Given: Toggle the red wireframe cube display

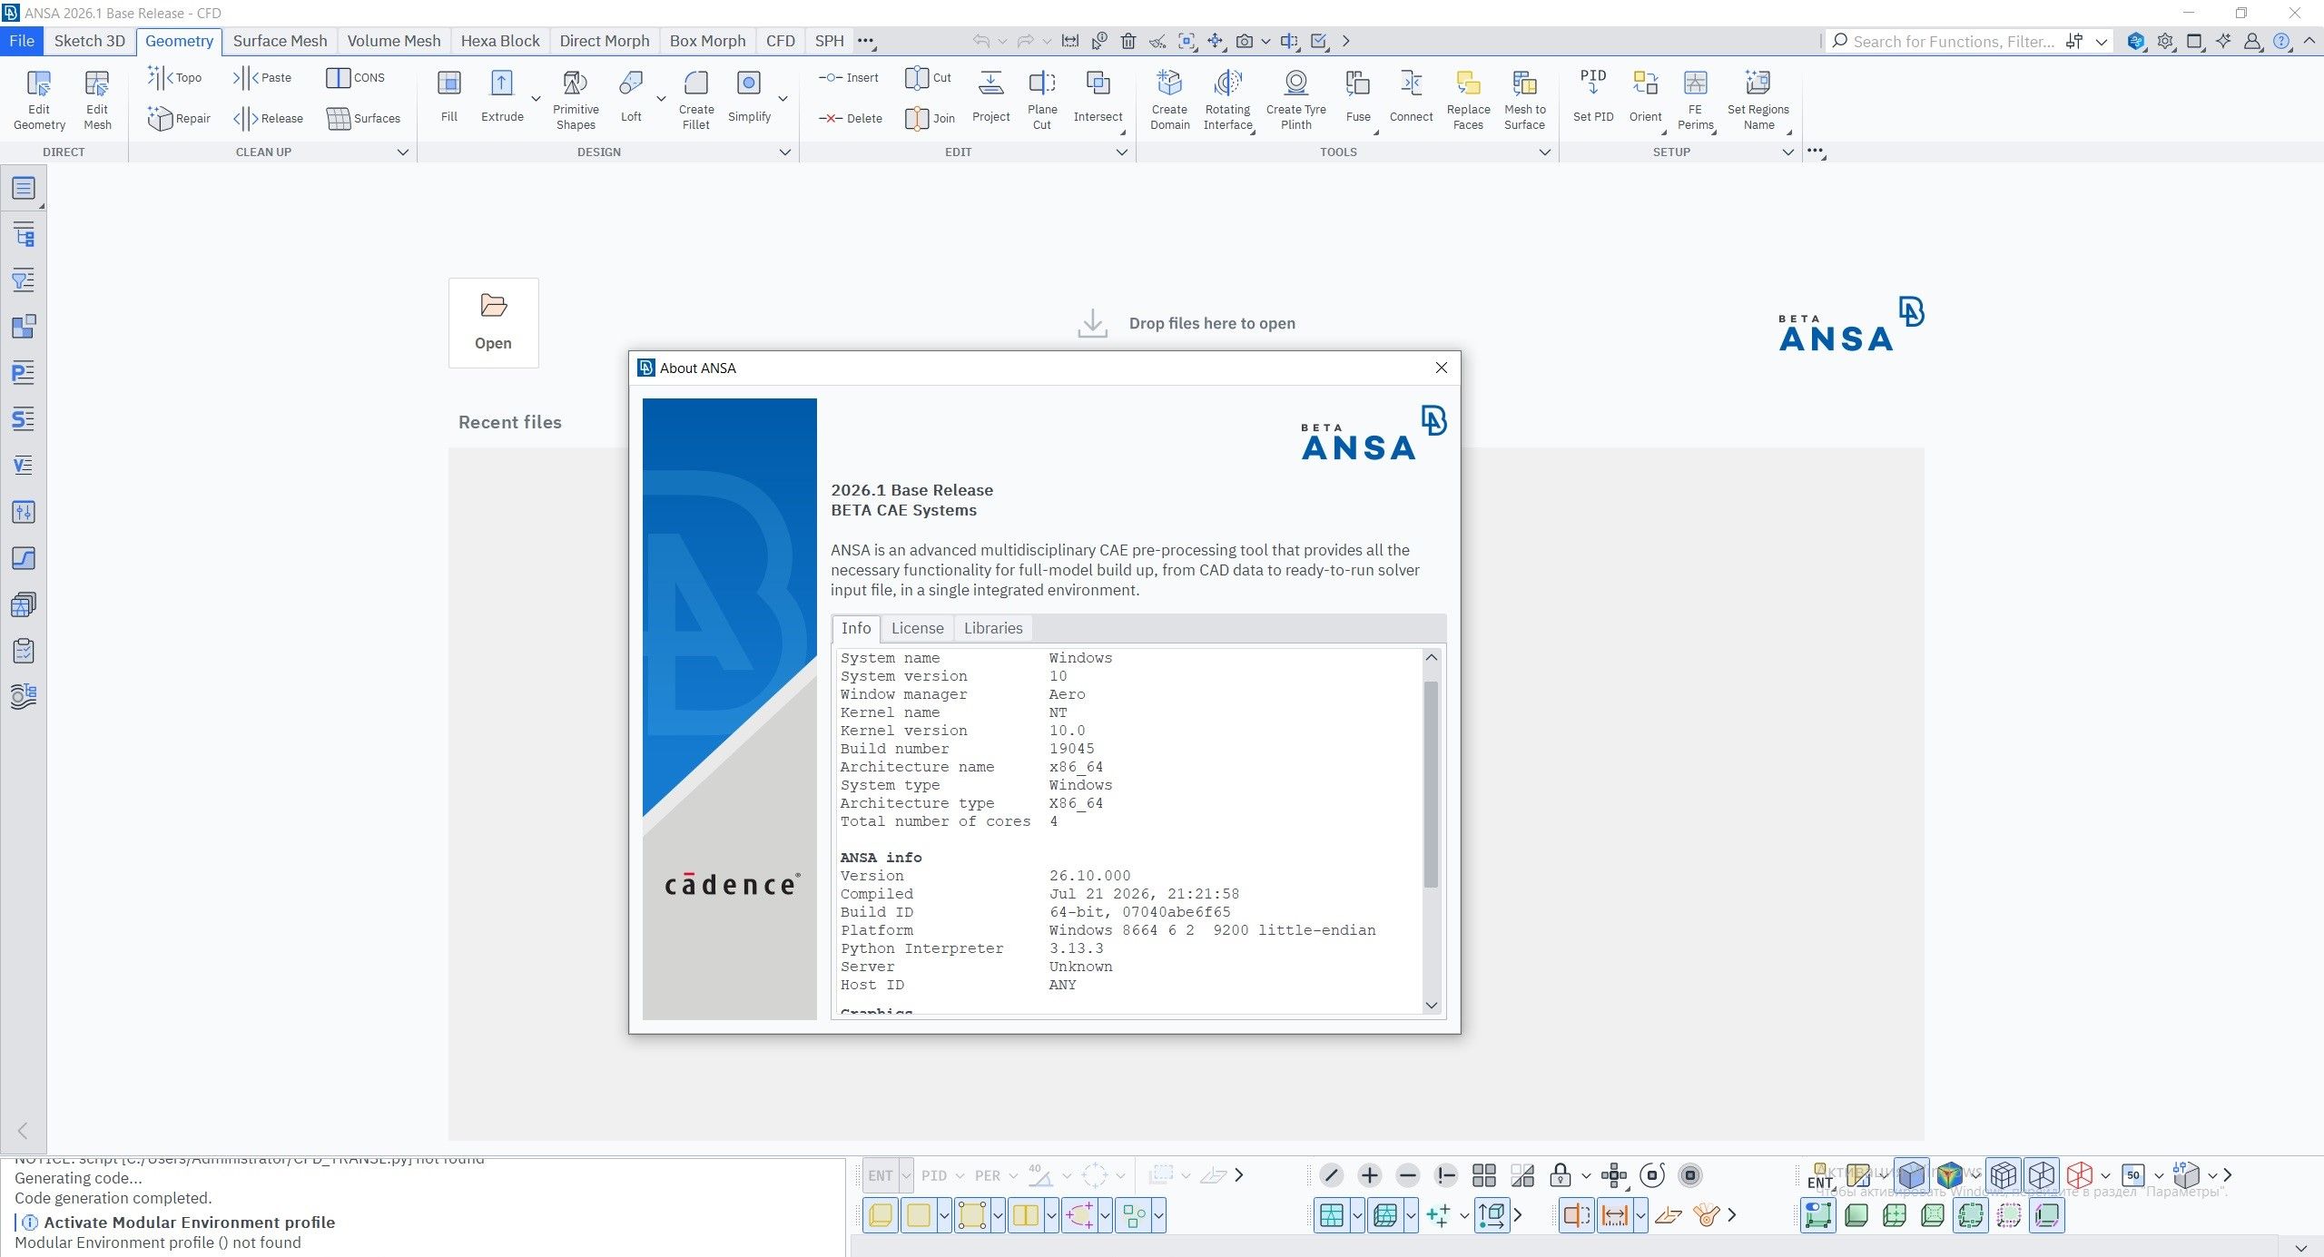Looking at the screenshot, I should click(2080, 1175).
